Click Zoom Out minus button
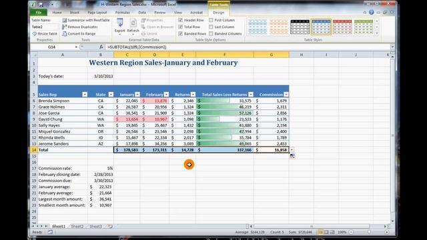Screen dimensions: 427x240 pyautogui.click(x=351, y=232)
